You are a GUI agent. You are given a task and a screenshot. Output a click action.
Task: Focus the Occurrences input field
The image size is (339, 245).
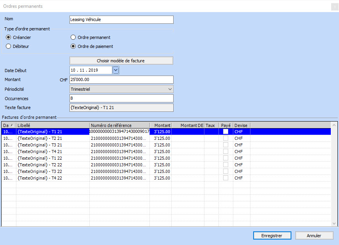click(x=121, y=99)
